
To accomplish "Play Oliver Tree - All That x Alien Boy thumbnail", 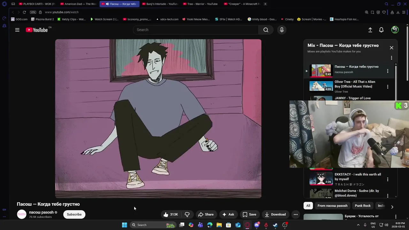I will click(x=321, y=86).
